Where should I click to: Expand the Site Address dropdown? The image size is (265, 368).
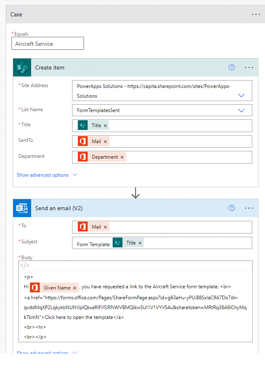tap(241, 95)
